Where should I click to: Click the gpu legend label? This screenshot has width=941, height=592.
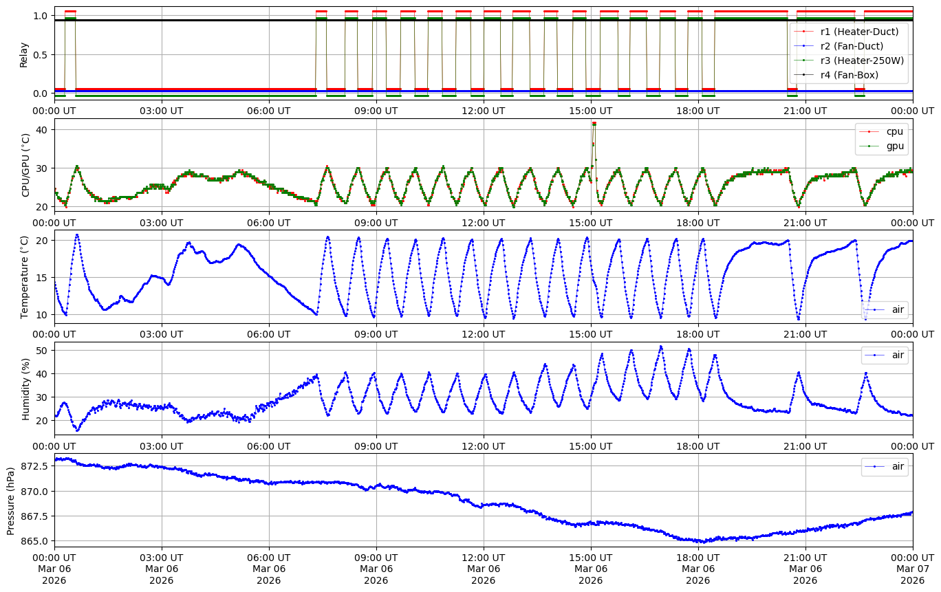[x=894, y=146]
